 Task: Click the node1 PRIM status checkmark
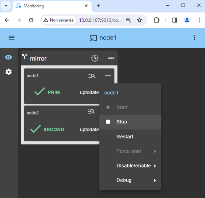[x=40, y=92]
